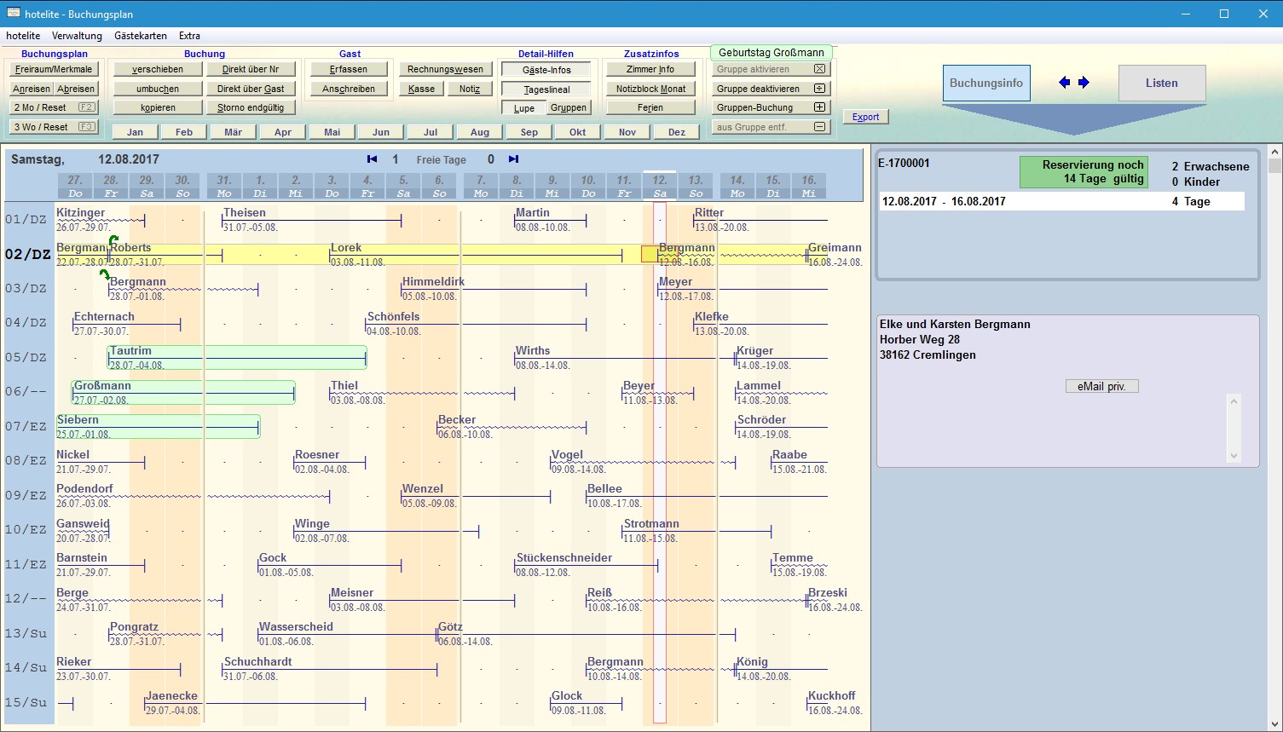This screenshot has height=732, width=1283.
Task: Jump to first free day using skip-back arrow
Action: [372, 159]
